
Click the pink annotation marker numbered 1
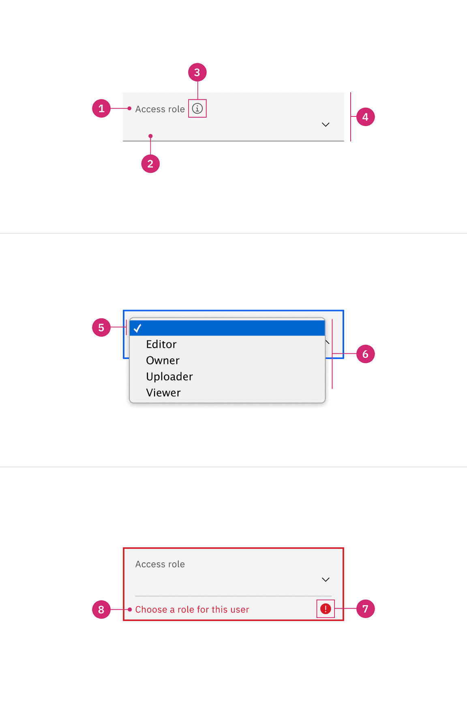tap(102, 108)
